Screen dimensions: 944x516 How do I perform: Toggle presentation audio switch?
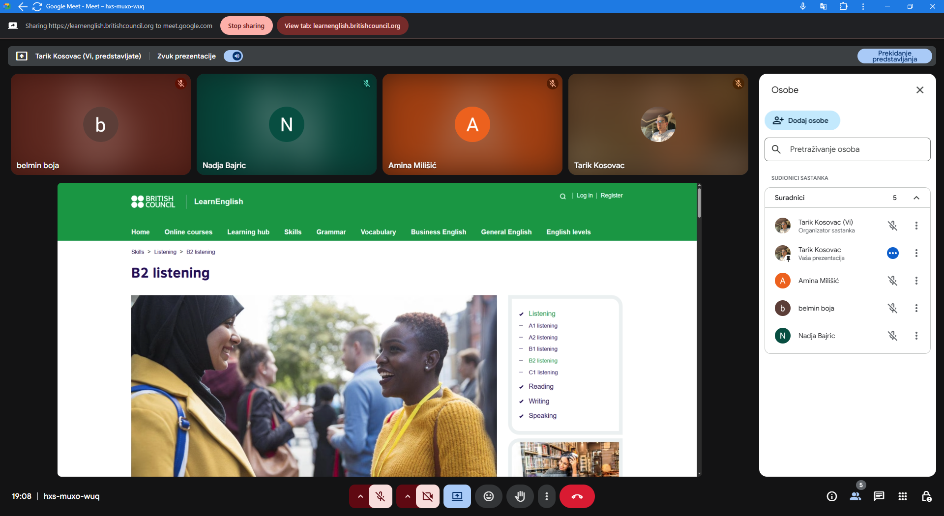[x=234, y=56]
